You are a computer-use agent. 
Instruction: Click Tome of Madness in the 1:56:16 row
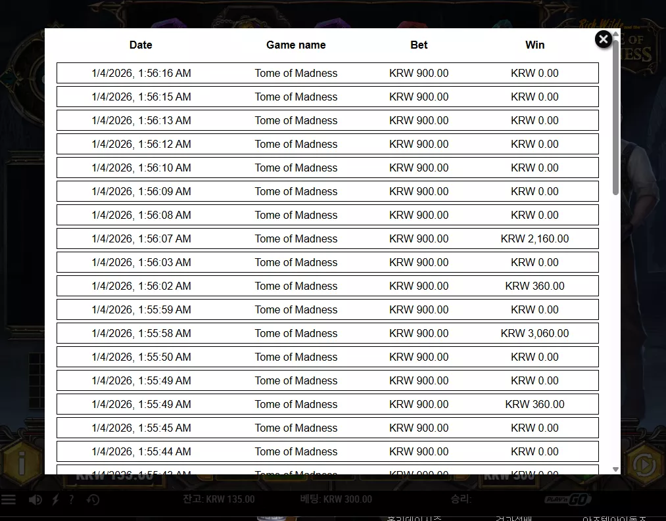tap(296, 73)
